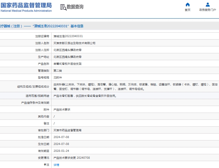Click approving department 天津市药品监督管理局

point(67,130)
